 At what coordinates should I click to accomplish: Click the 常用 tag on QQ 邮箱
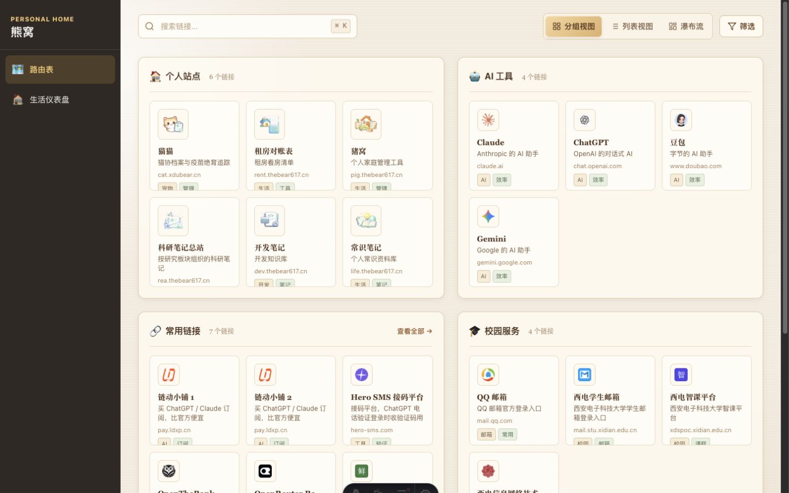tap(508, 435)
